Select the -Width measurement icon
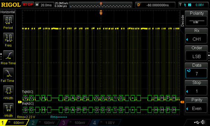Image resolution: width=210 pixels, height=126 pixels. coord(8,108)
